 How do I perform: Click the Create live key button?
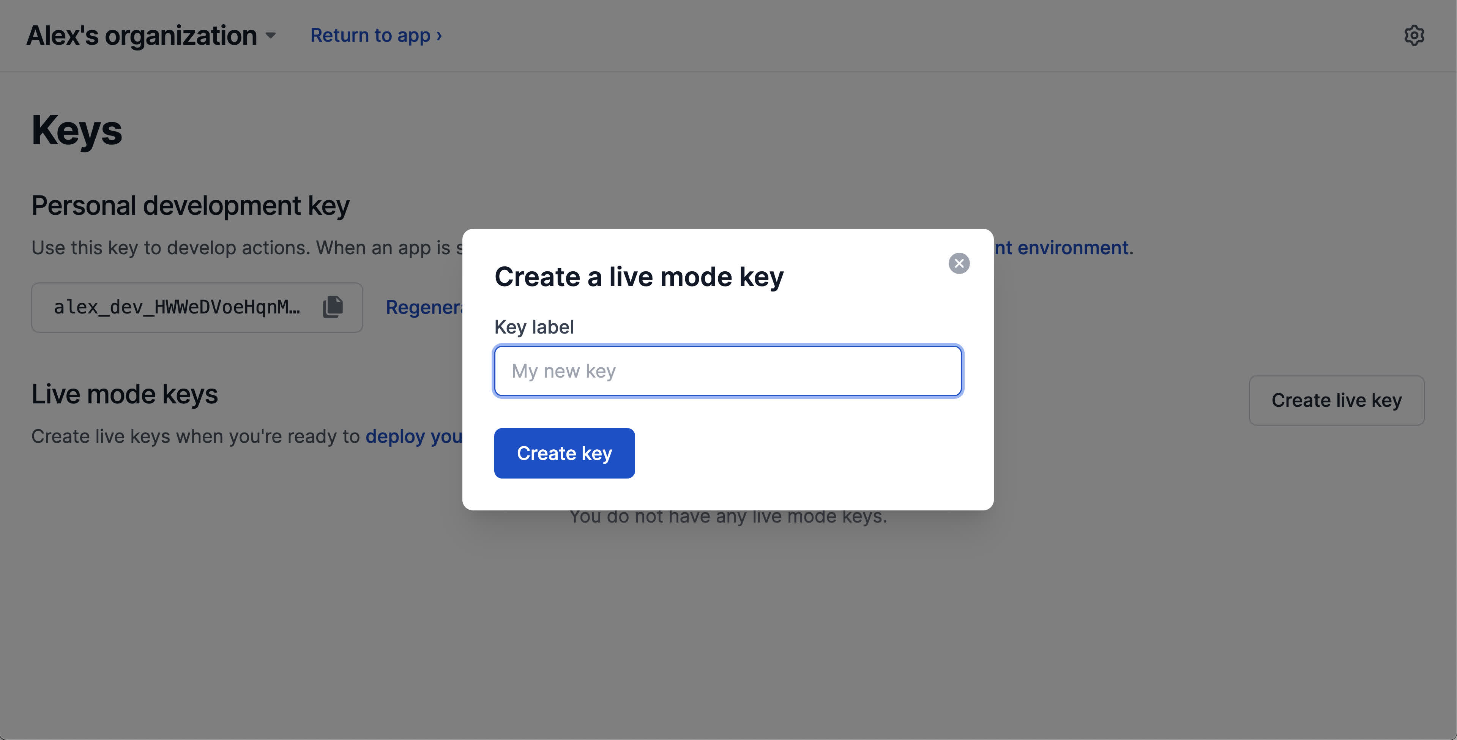[x=1336, y=400]
